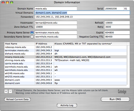Image resolution: width=134 pixels, height=111 pixels.
Task: Select the misery.movie.edu host row
Action: pyautogui.click(x=65, y=57)
